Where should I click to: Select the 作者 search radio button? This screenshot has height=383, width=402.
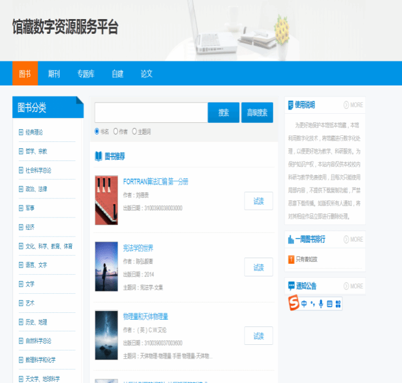[x=116, y=131]
